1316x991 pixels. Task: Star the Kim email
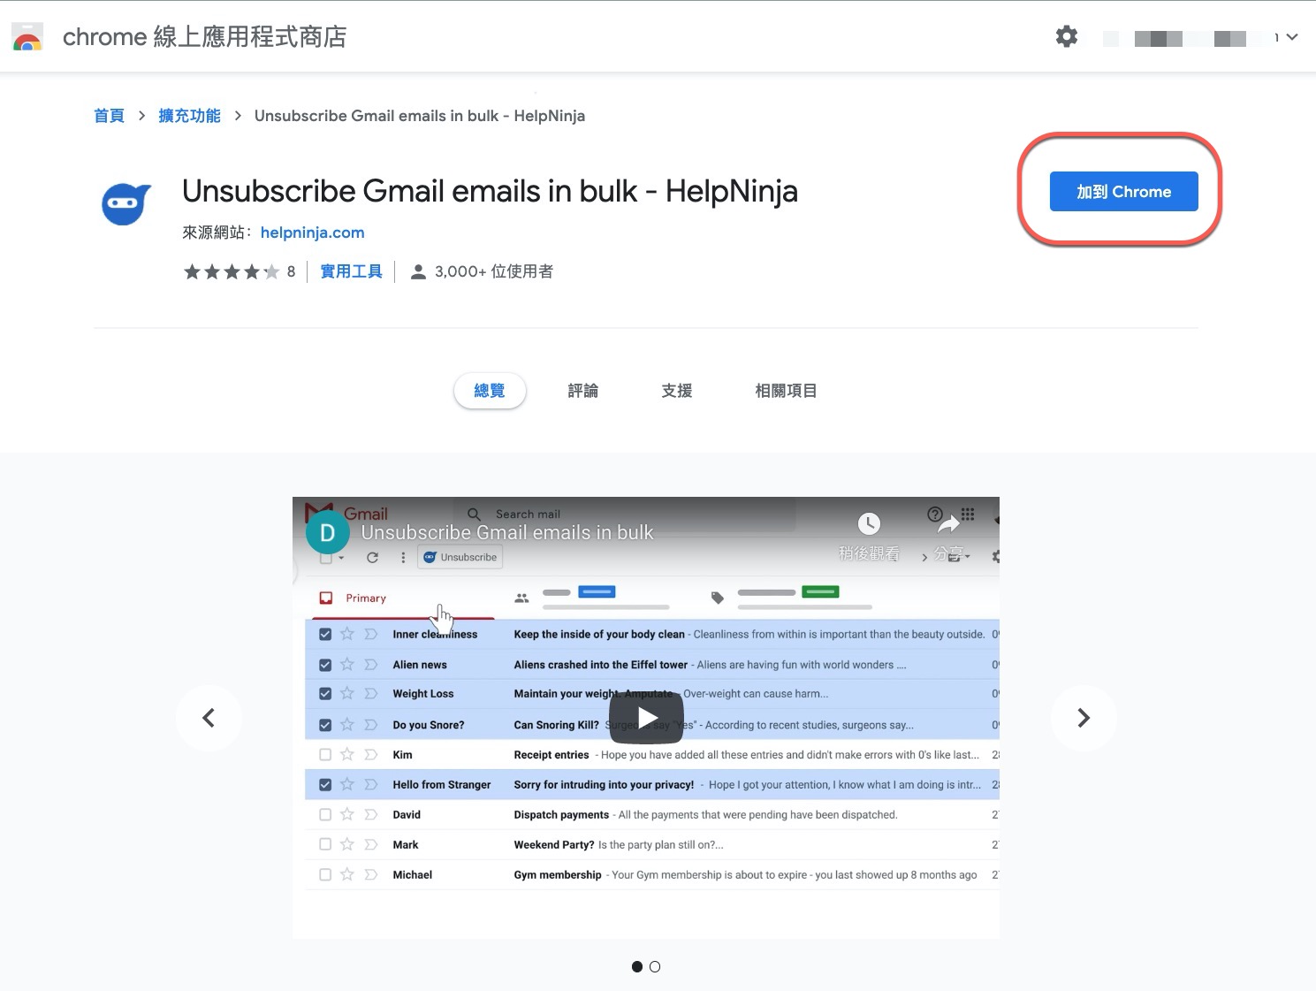click(347, 754)
